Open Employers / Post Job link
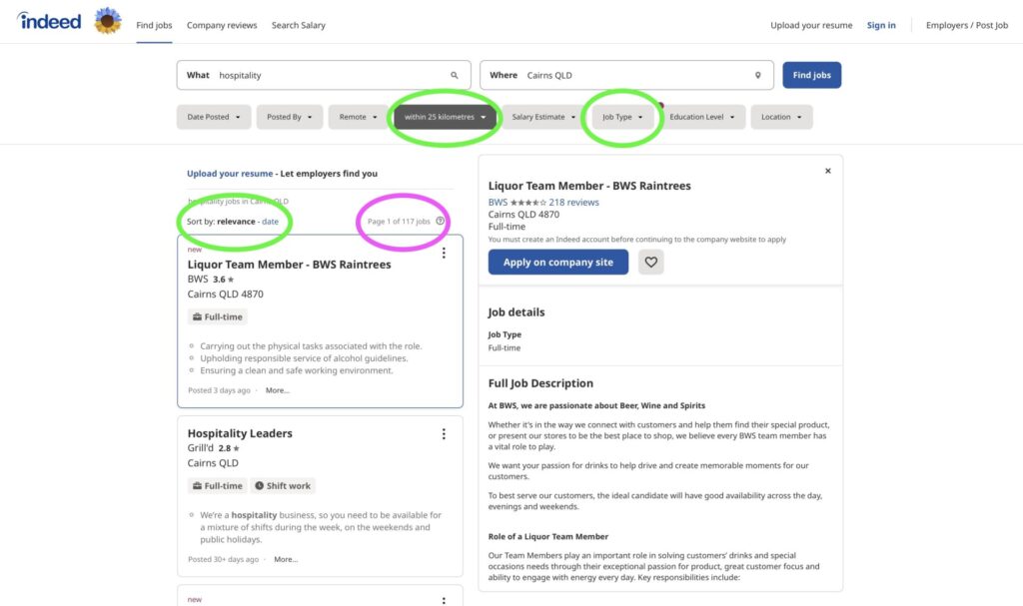The width and height of the screenshot is (1023, 606). pos(967,25)
